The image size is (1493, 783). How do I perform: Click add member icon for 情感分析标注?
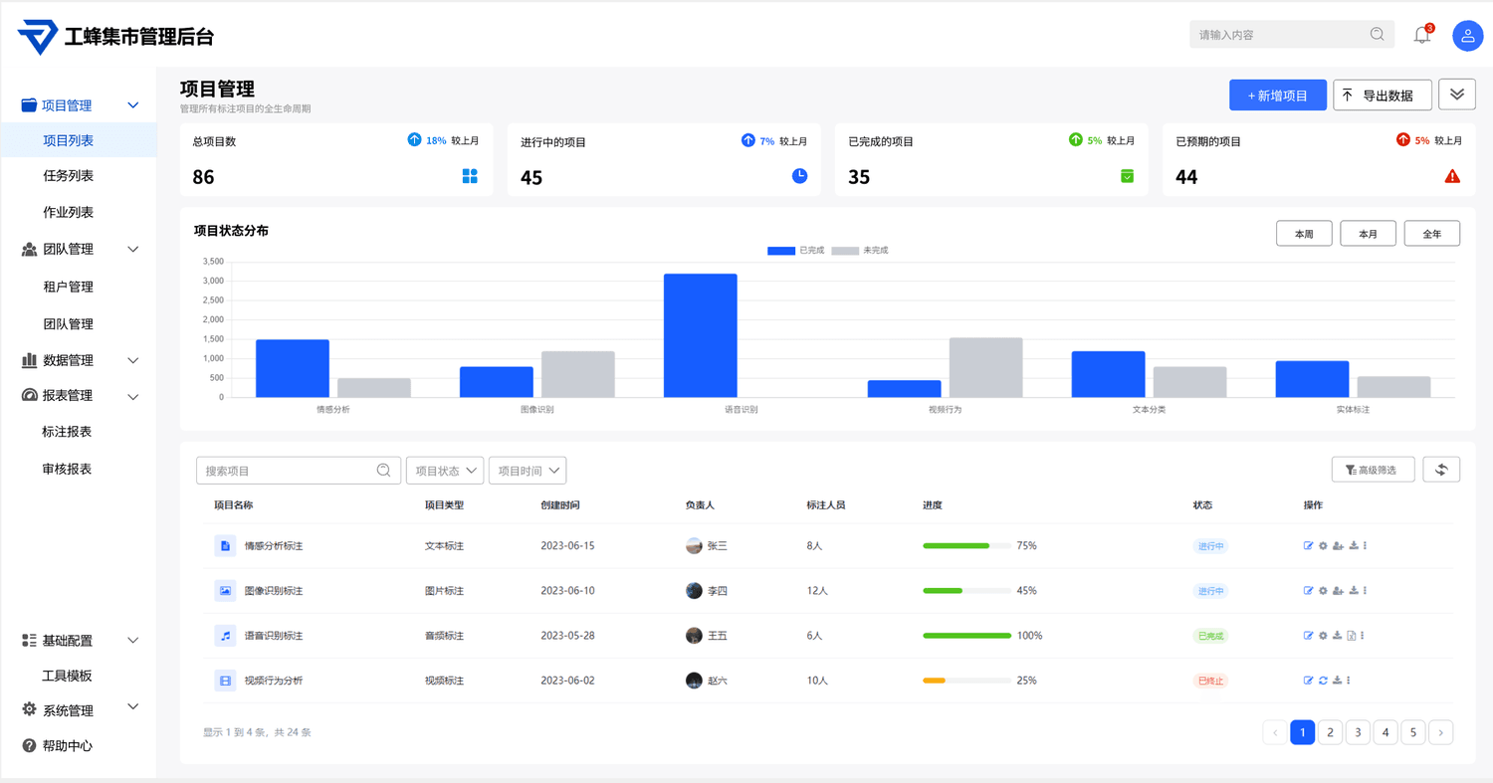coord(1338,546)
